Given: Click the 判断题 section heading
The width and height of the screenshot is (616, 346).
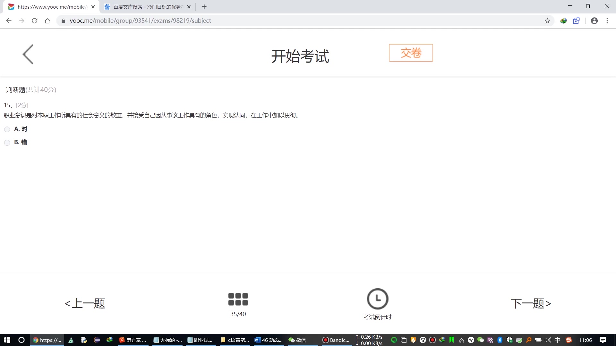Looking at the screenshot, I should 15,90.
